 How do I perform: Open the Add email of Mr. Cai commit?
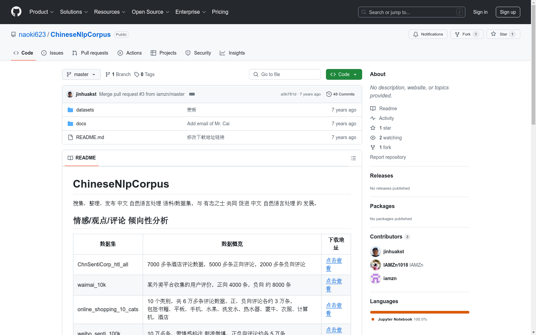pos(208,124)
